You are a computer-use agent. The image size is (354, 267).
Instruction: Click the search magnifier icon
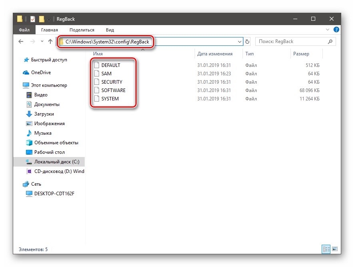click(x=330, y=41)
